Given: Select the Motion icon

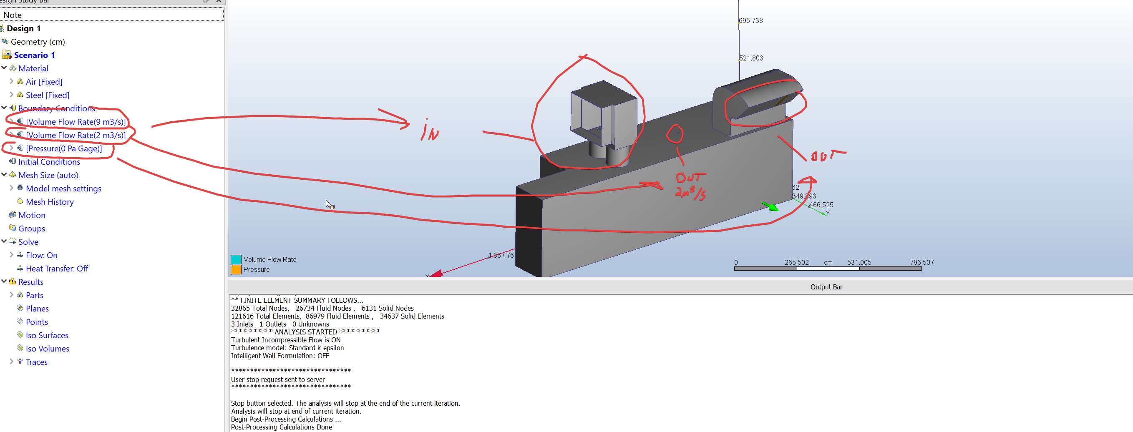Looking at the screenshot, I should [13, 215].
